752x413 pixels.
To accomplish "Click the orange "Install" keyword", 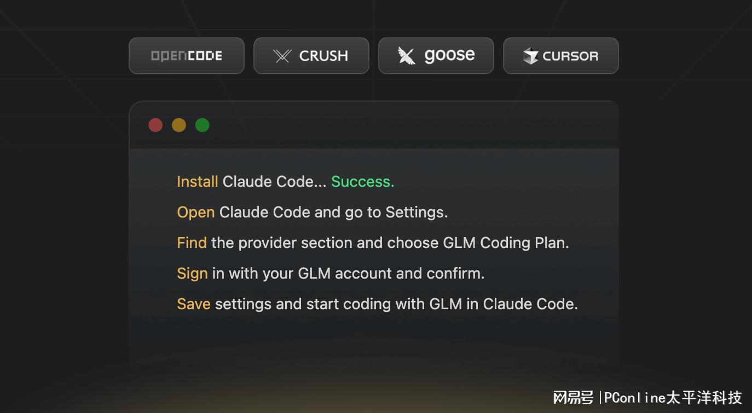I will [197, 181].
